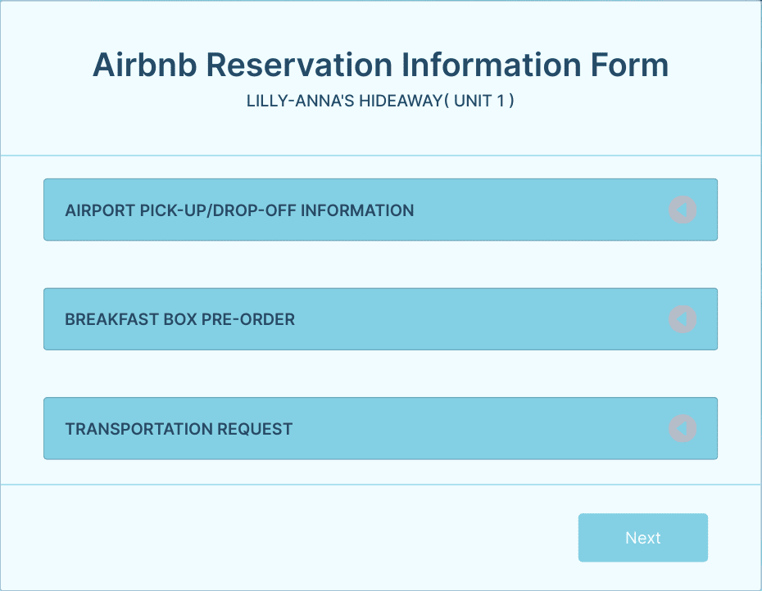Screen dimensions: 762x591
Task: Select the 'AIRPORT PICK-UP/DROP-OFF INFORMATION' label text
Action: tap(239, 210)
